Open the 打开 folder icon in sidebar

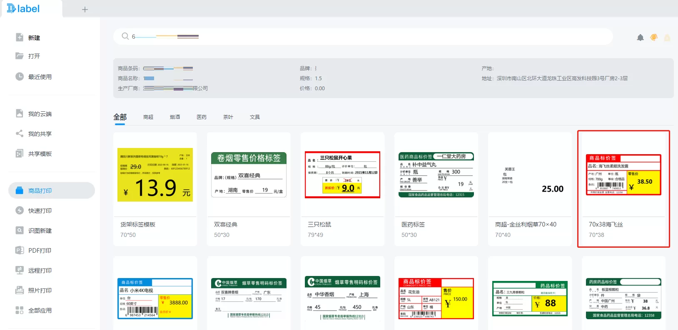pos(20,56)
